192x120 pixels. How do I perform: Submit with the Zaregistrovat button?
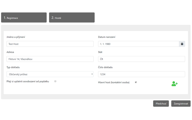tap(181, 103)
